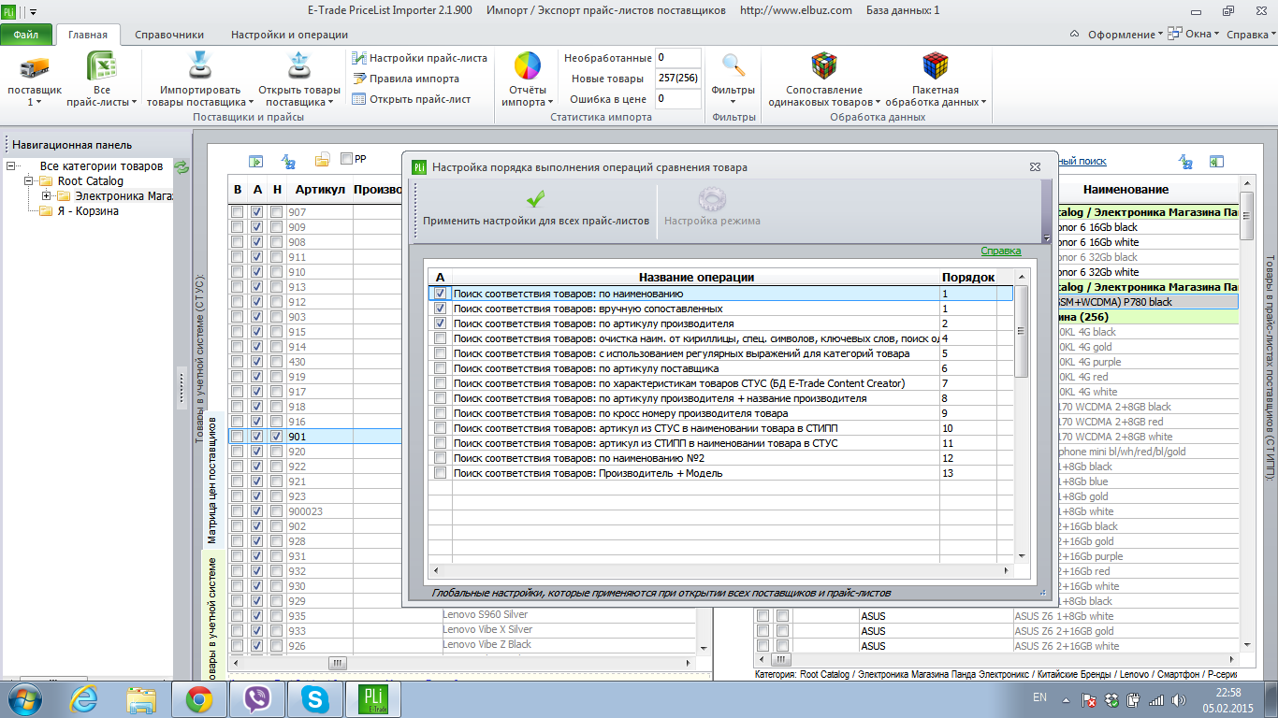Click the Новые товары value field
Screen dimensions: 1278x718
(678, 79)
